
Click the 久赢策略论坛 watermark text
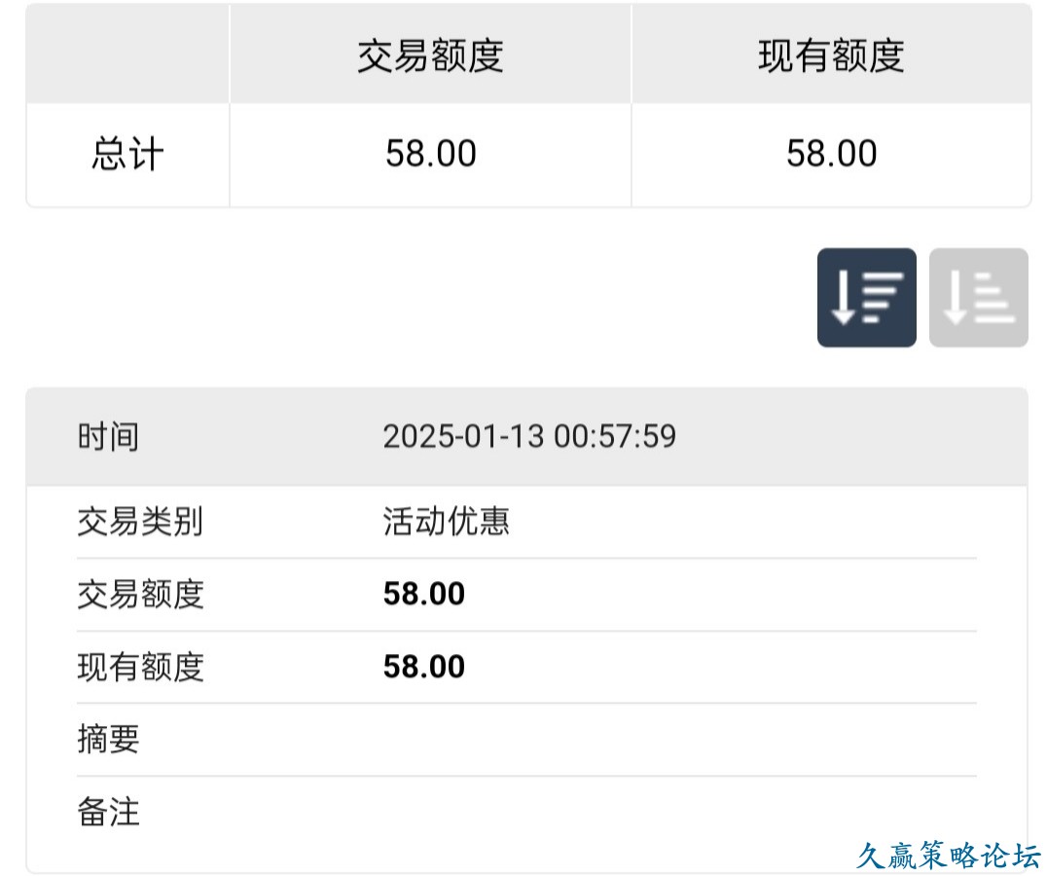click(x=948, y=856)
